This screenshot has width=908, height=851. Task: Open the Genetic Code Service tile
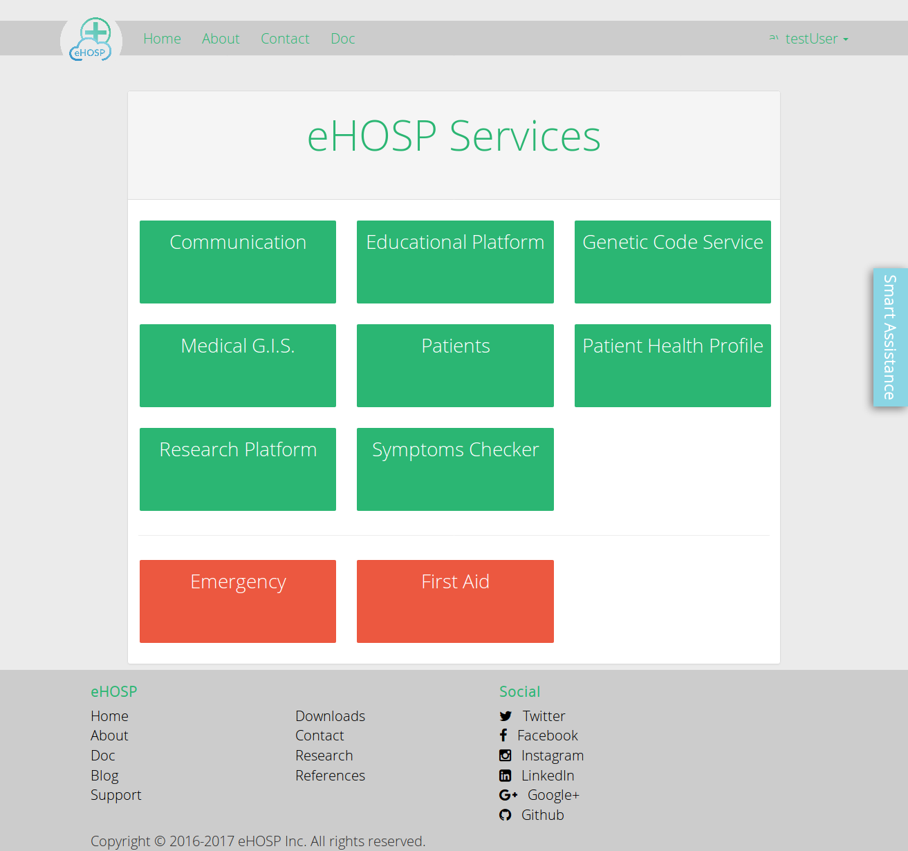(673, 262)
